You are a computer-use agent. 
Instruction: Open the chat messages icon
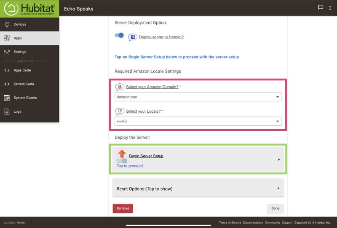coord(321,8)
